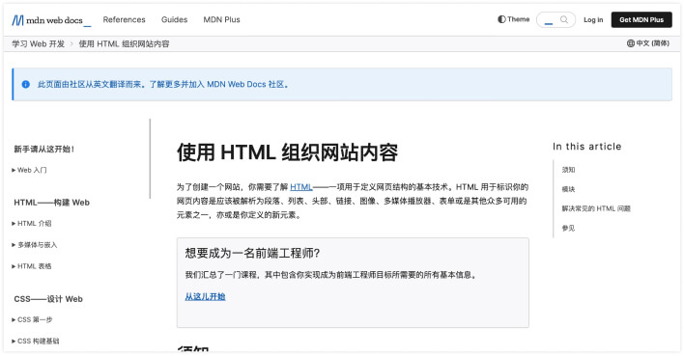Expand the Web 入门 sidebar section

point(29,170)
